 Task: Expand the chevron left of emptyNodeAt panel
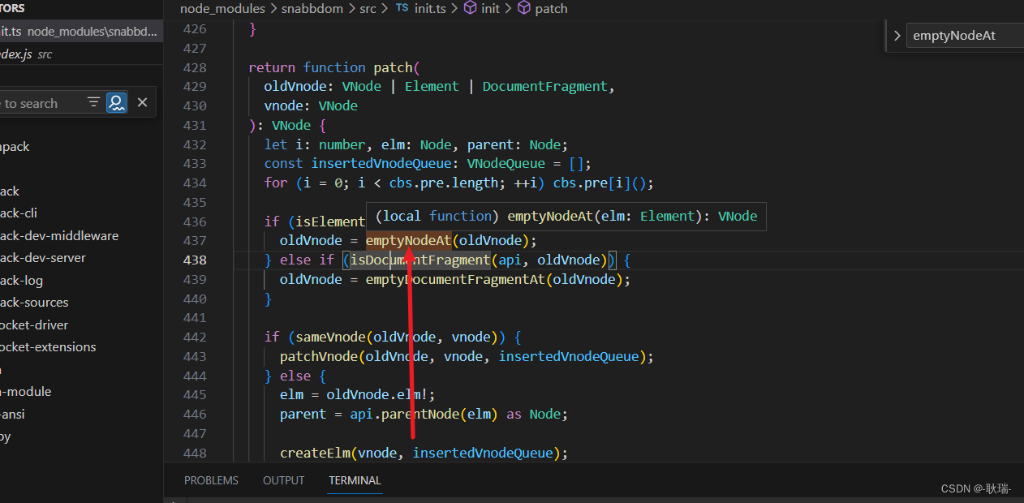point(896,35)
